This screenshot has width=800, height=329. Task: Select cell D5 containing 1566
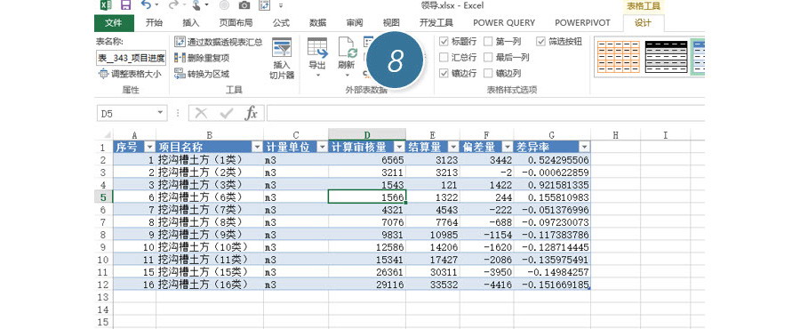pos(367,197)
